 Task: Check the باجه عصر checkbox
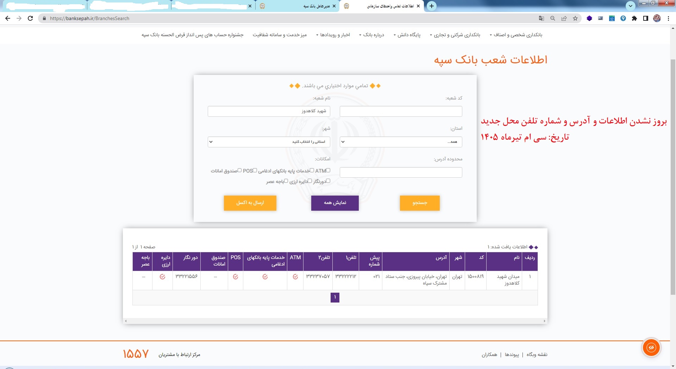pyautogui.click(x=286, y=181)
